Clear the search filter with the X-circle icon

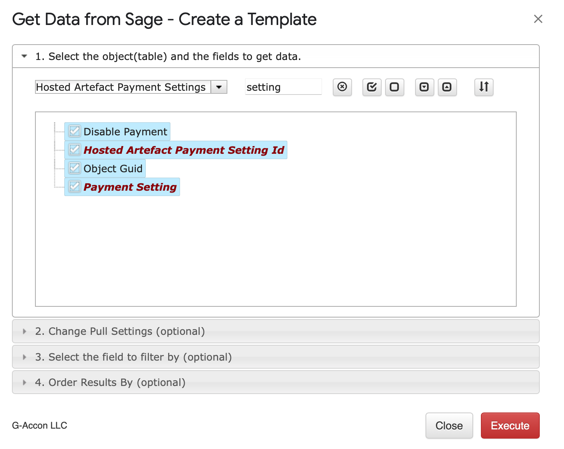click(342, 87)
